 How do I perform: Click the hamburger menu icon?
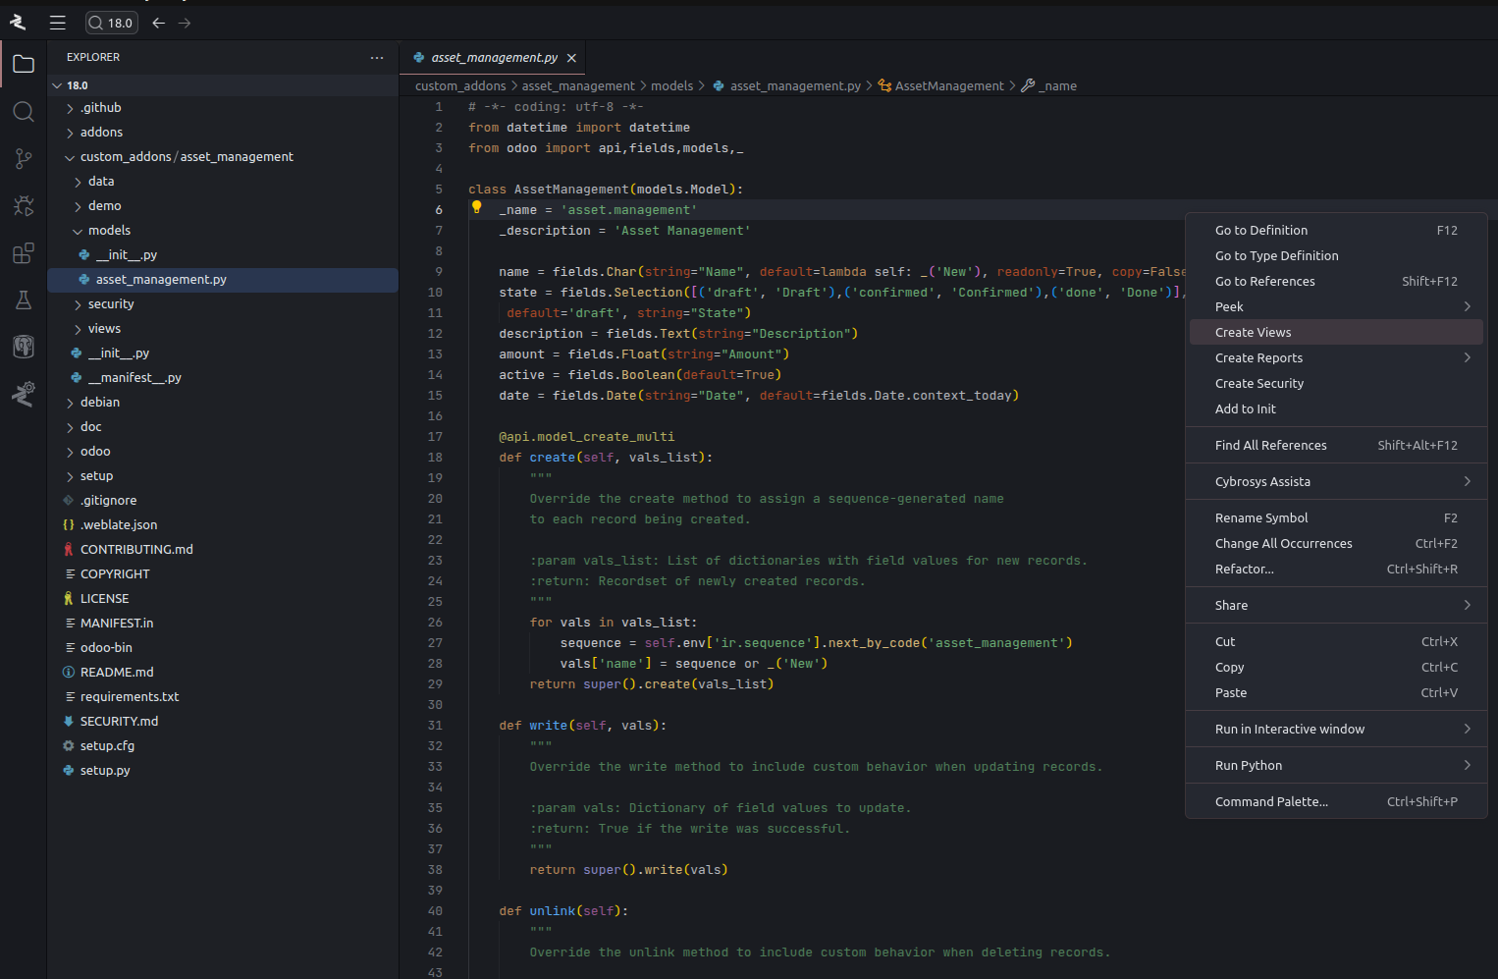coord(58,23)
